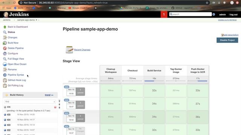
Task: Click Disable Auto Refresh link
Action: click(x=227, y=20)
